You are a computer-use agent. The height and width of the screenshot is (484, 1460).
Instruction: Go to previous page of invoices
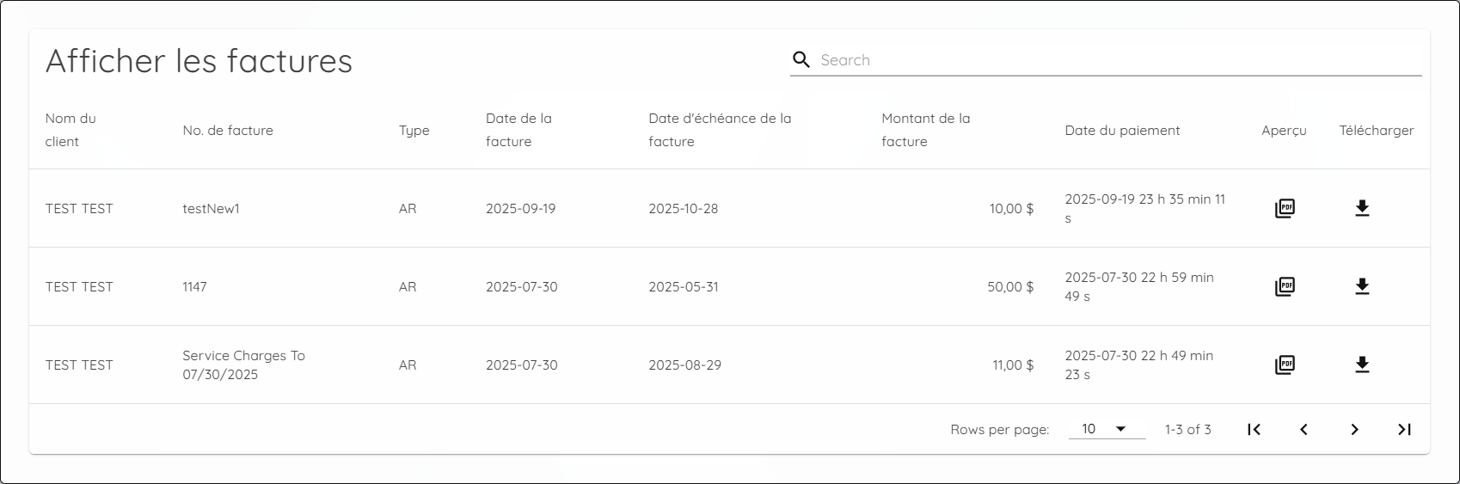[1304, 429]
